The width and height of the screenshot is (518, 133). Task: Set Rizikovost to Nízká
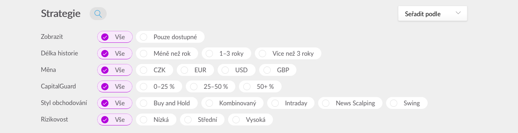[x=156, y=120]
